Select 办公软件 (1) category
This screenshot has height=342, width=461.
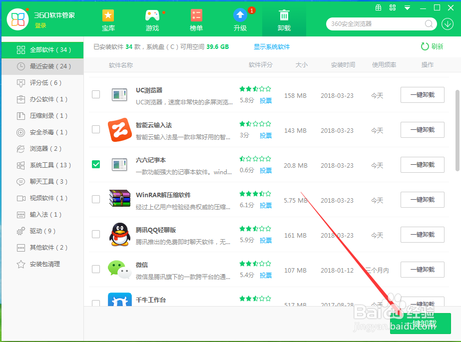(x=42, y=99)
